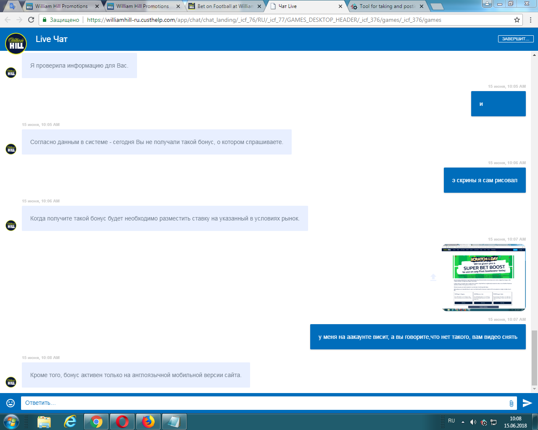
Task: Click agent avatar beside 'Я проверила информацию' message
Action: pyautogui.click(x=11, y=73)
